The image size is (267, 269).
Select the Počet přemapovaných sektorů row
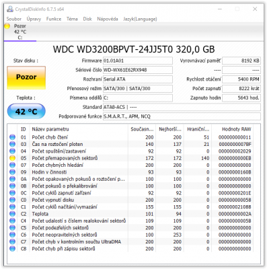coord(134,158)
